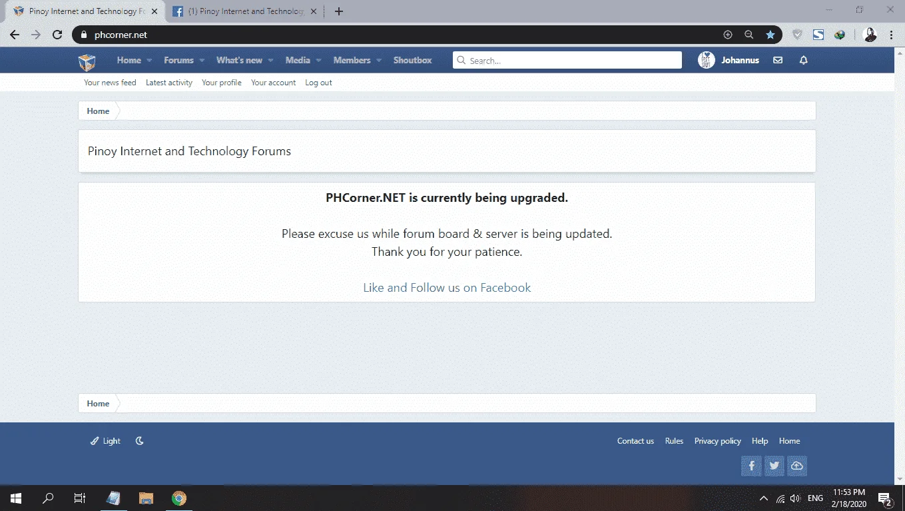
Task: Click the footer Facebook icon
Action: pyautogui.click(x=751, y=466)
